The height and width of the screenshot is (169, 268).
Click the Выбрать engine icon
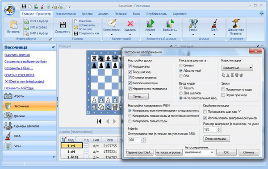(x=170, y=23)
